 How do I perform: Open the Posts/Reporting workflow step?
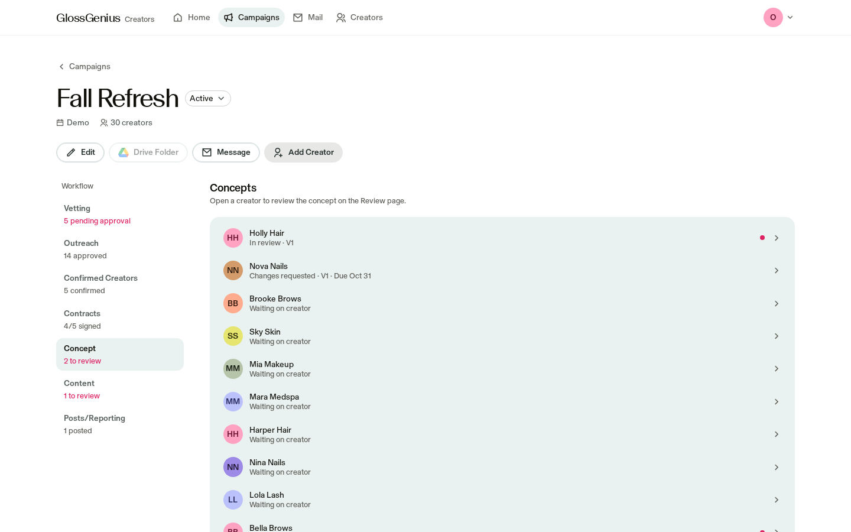point(120,424)
